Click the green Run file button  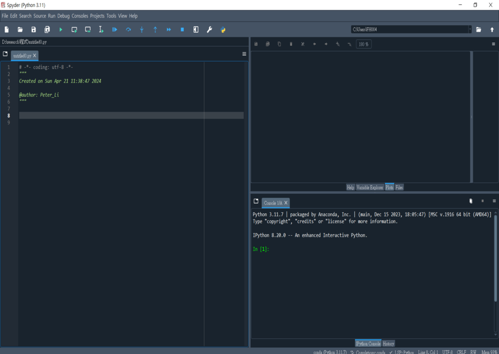(61, 30)
